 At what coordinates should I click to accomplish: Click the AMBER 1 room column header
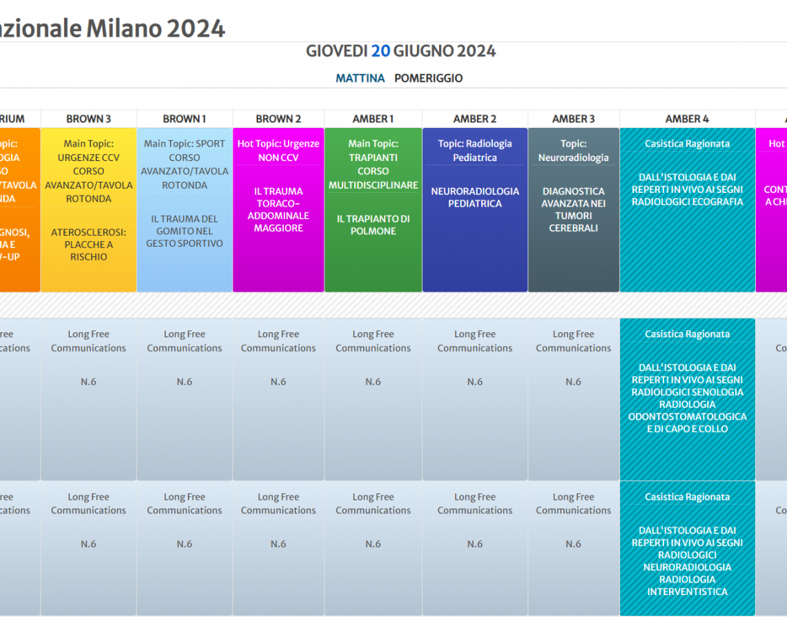click(373, 119)
